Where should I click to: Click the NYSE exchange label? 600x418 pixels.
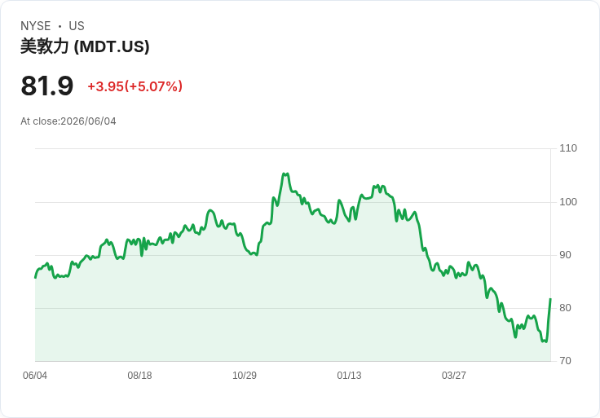[36, 26]
